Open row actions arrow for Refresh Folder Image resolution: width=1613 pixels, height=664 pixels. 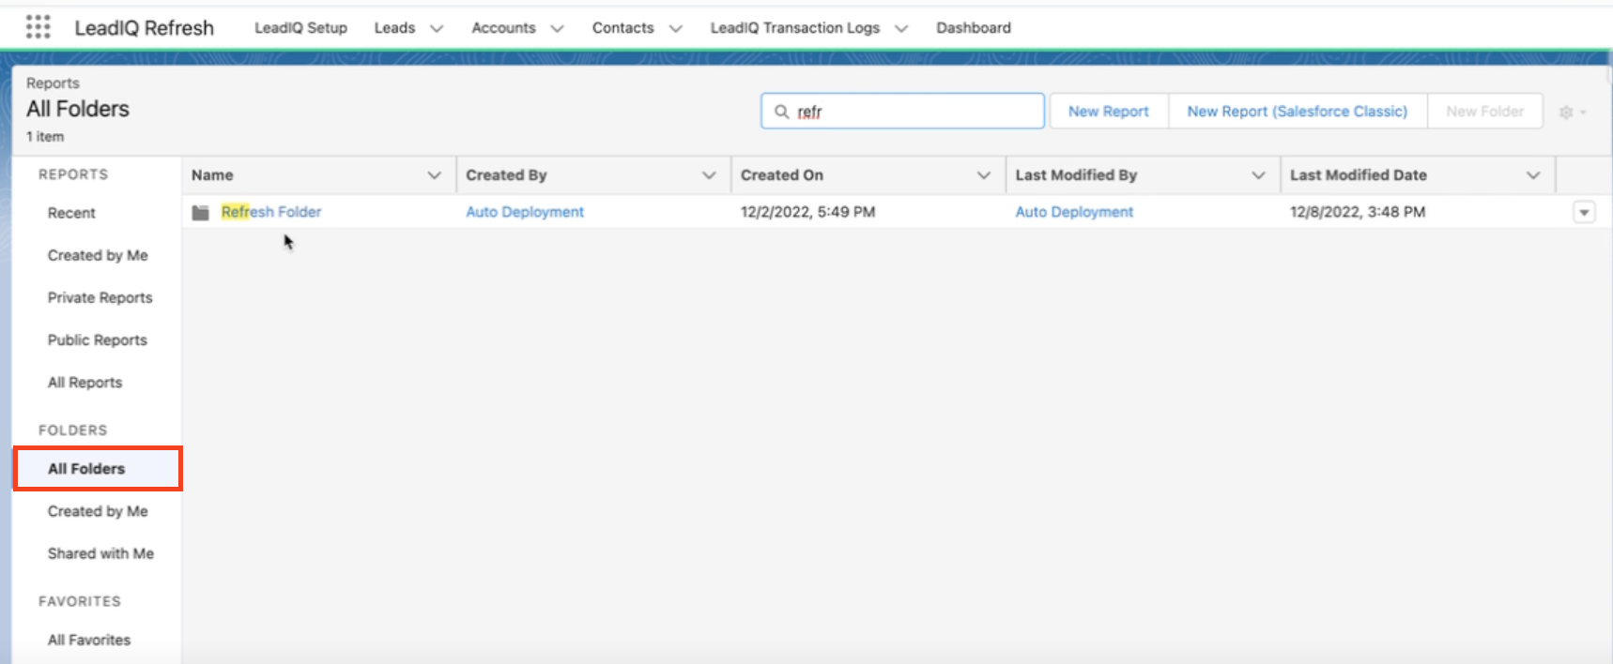1583,213
